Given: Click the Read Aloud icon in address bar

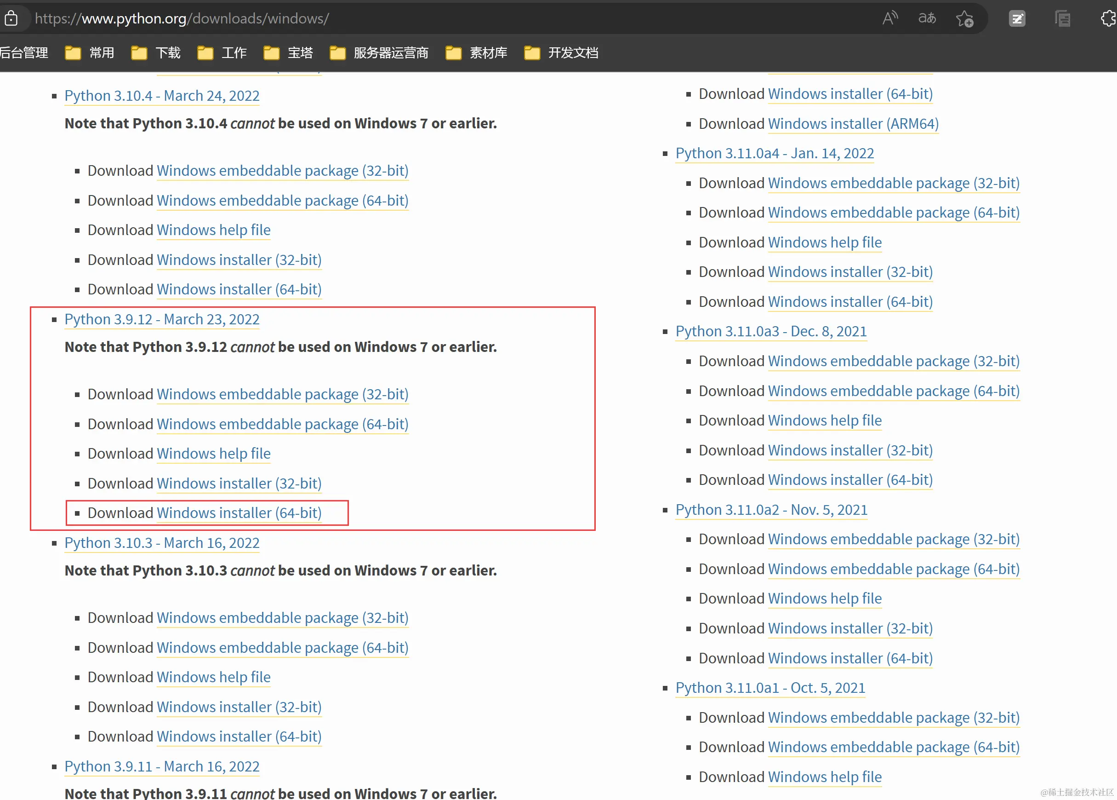Looking at the screenshot, I should coord(889,19).
